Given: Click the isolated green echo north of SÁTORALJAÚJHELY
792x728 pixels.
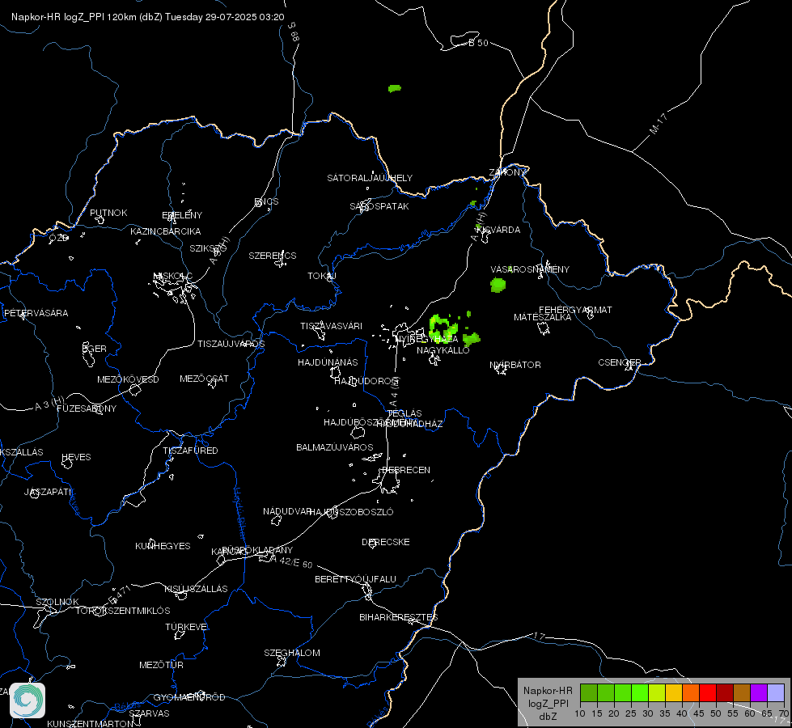Looking at the screenshot, I should point(395,88).
